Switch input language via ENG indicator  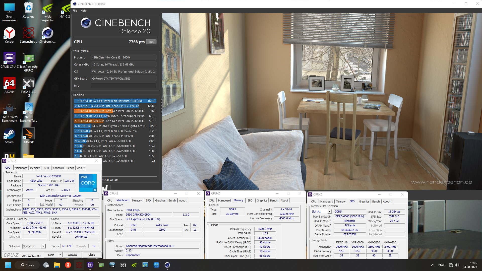click(441, 265)
